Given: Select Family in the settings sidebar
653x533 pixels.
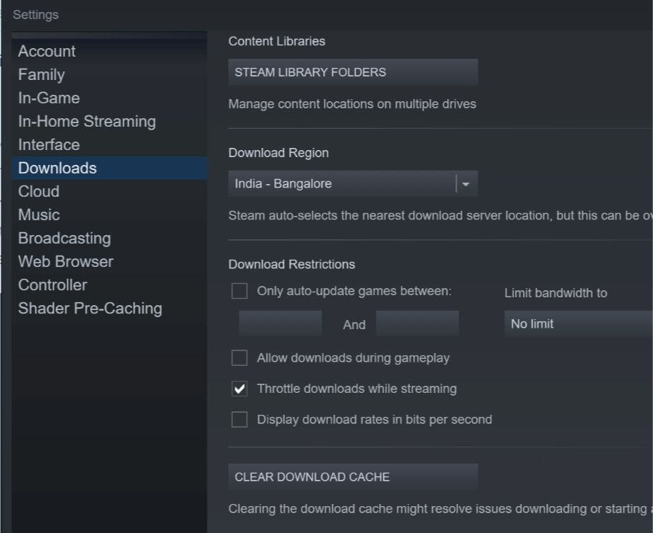Looking at the screenshot, I should pyautogui.click(x=41, y=74).
